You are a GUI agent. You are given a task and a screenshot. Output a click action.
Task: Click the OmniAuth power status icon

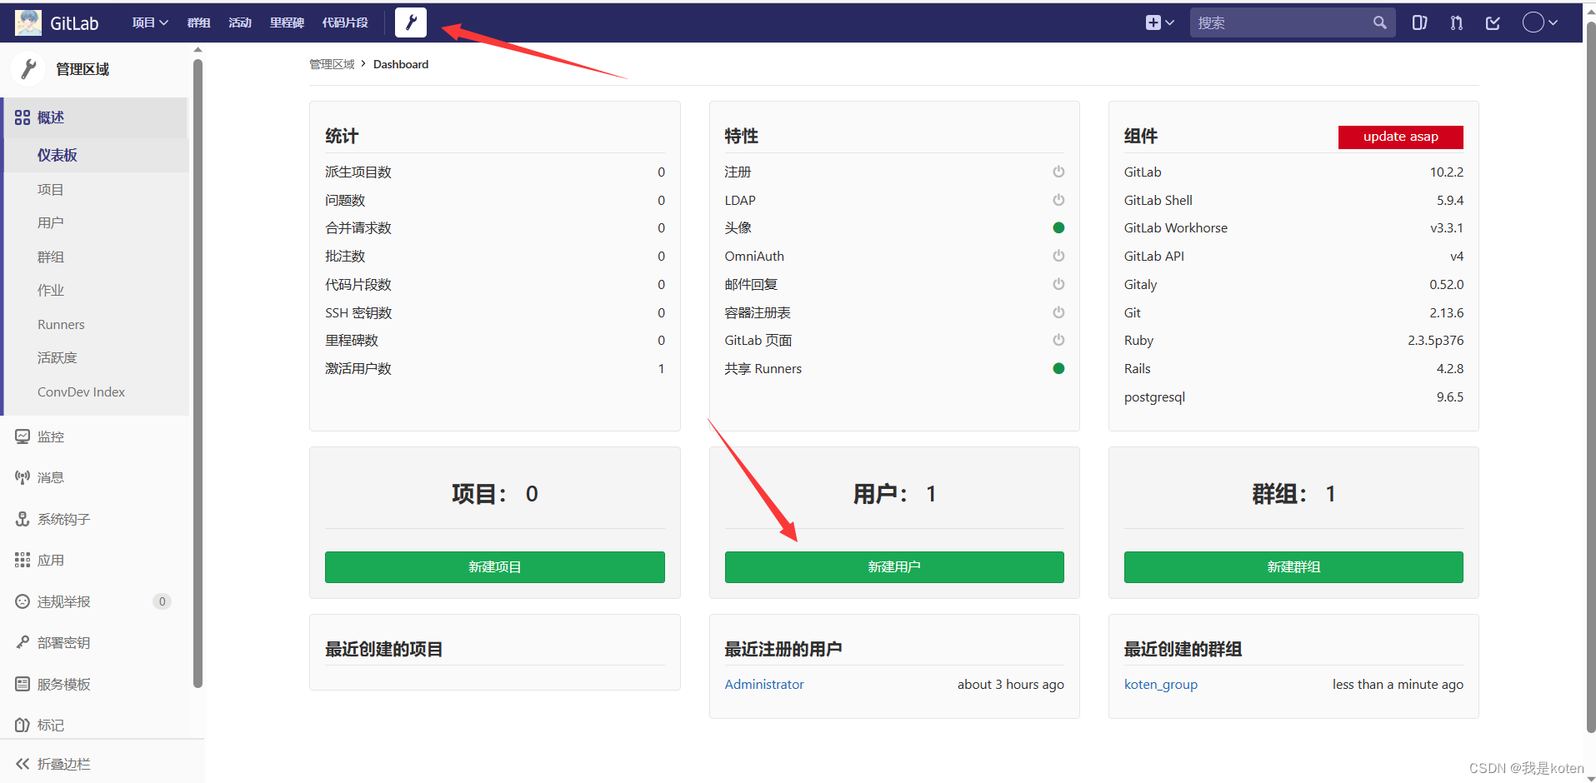click(x=1058, y=256)
